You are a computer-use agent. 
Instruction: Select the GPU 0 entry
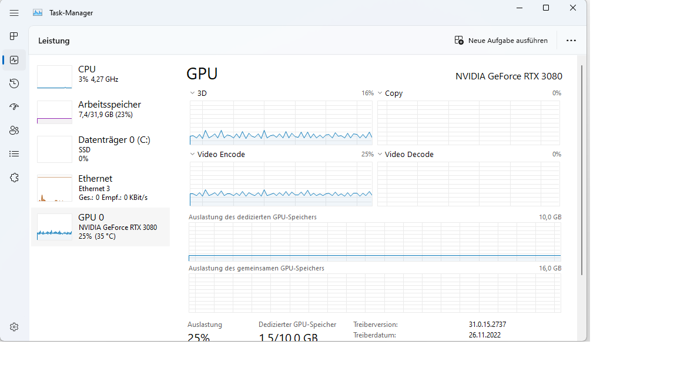[x=100, y=226]
